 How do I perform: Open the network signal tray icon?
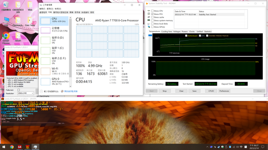point(234,147)
